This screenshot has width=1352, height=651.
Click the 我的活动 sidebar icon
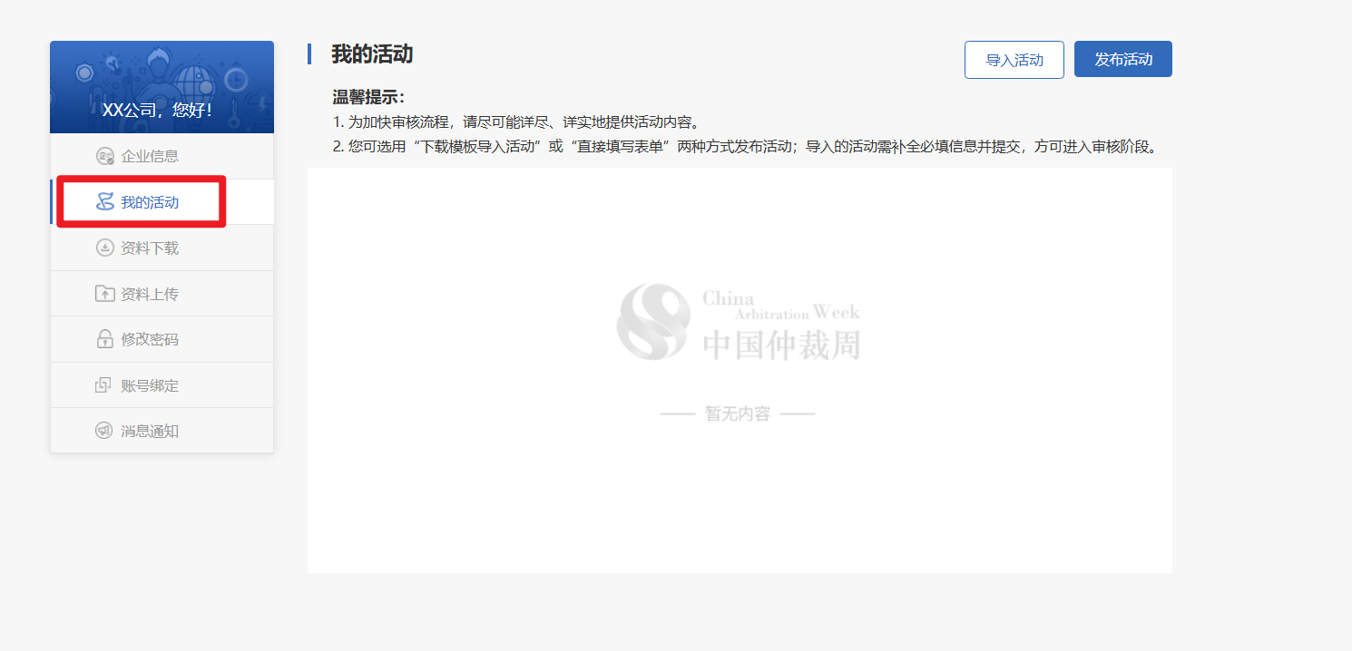point(104,202)
